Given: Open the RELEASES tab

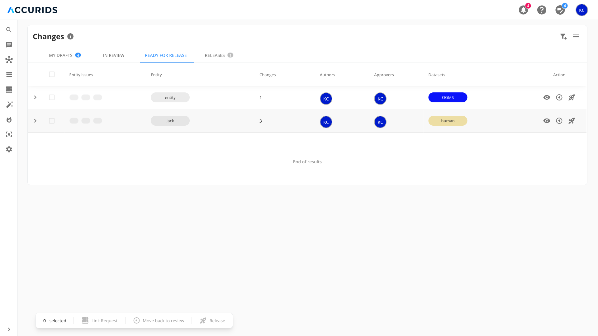Looking at the screenshot, I should pyautogui.click(x=215, y=55).
